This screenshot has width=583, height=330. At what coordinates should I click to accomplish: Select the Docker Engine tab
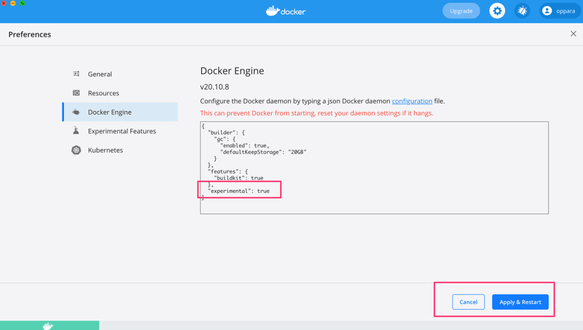(x=120, y=112)
